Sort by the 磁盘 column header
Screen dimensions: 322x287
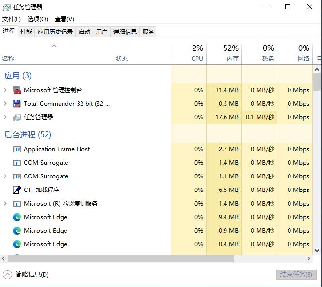(259, 54)
